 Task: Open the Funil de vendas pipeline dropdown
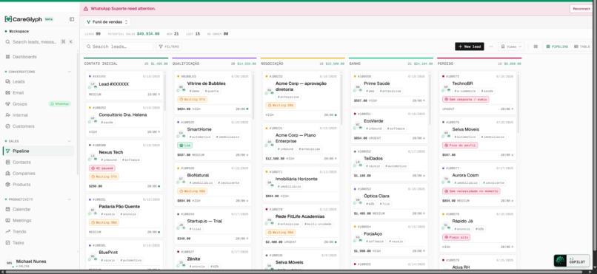(x=107, y=22)
